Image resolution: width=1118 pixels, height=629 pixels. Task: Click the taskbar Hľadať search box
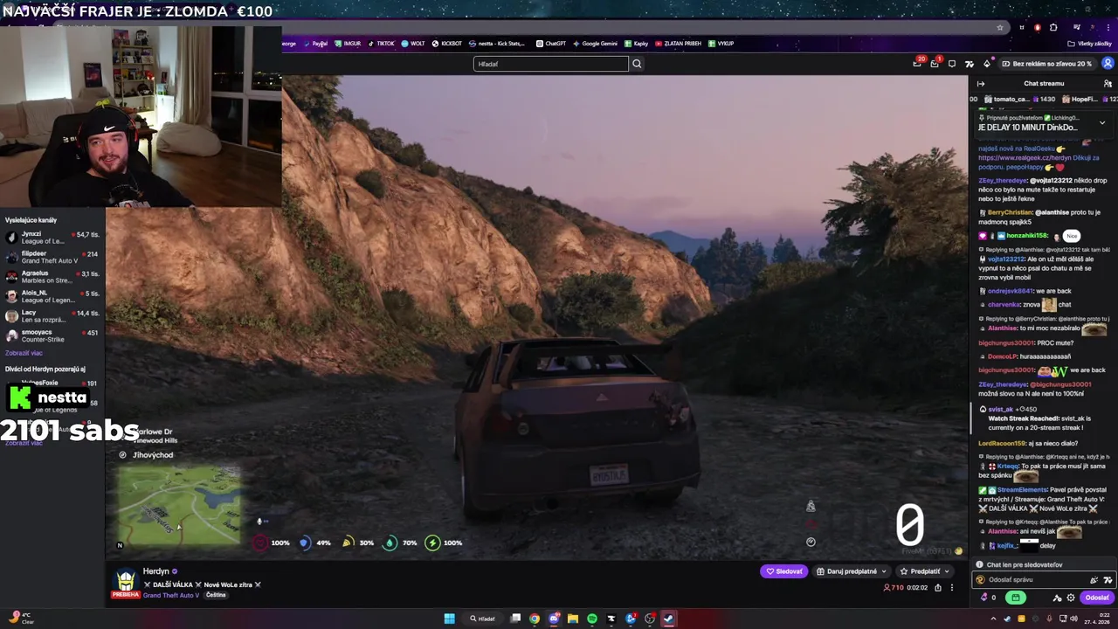click(483, 619)
